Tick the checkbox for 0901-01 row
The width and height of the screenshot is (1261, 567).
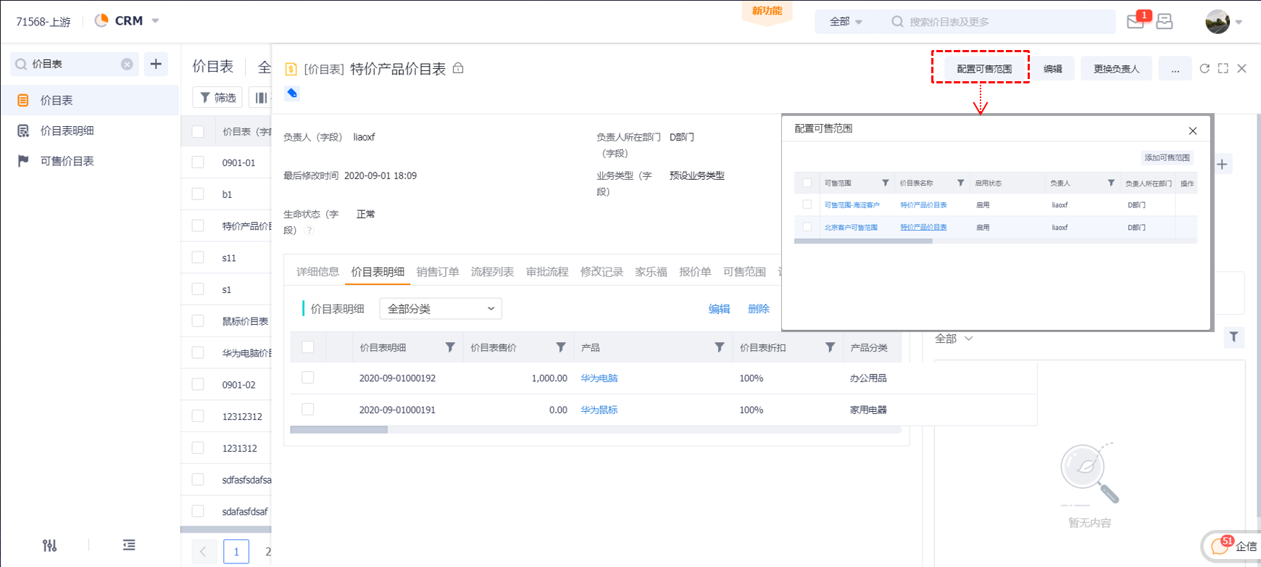tap(198, 162)
